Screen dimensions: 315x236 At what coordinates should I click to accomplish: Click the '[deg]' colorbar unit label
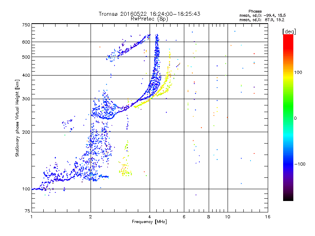[289, 31]
